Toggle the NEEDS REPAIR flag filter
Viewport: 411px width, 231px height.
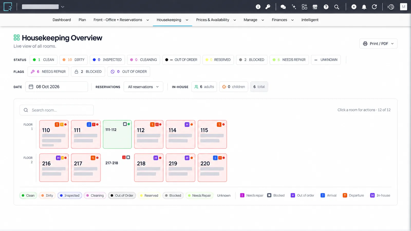pos(48,72)
